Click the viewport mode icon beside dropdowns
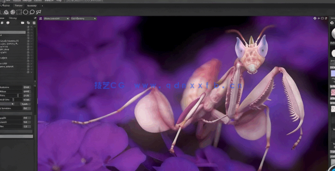This screenshot has width=335, height=171. [x=40, y=18]
